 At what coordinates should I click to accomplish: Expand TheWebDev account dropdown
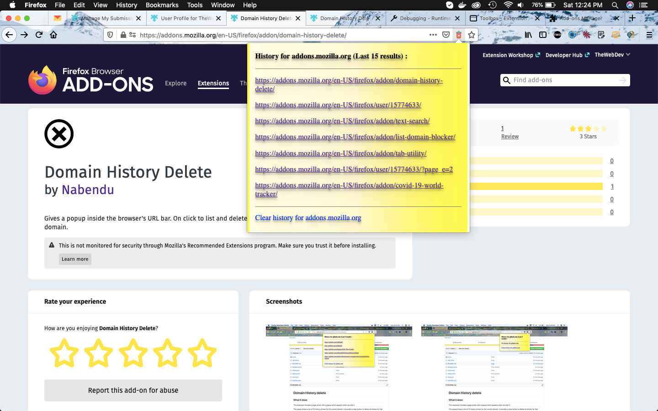[x=612, y=55]
